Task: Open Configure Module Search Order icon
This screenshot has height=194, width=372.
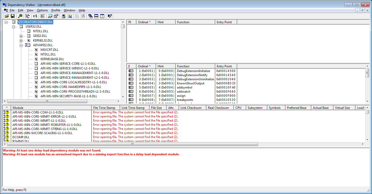Action: tap(69, 16)
